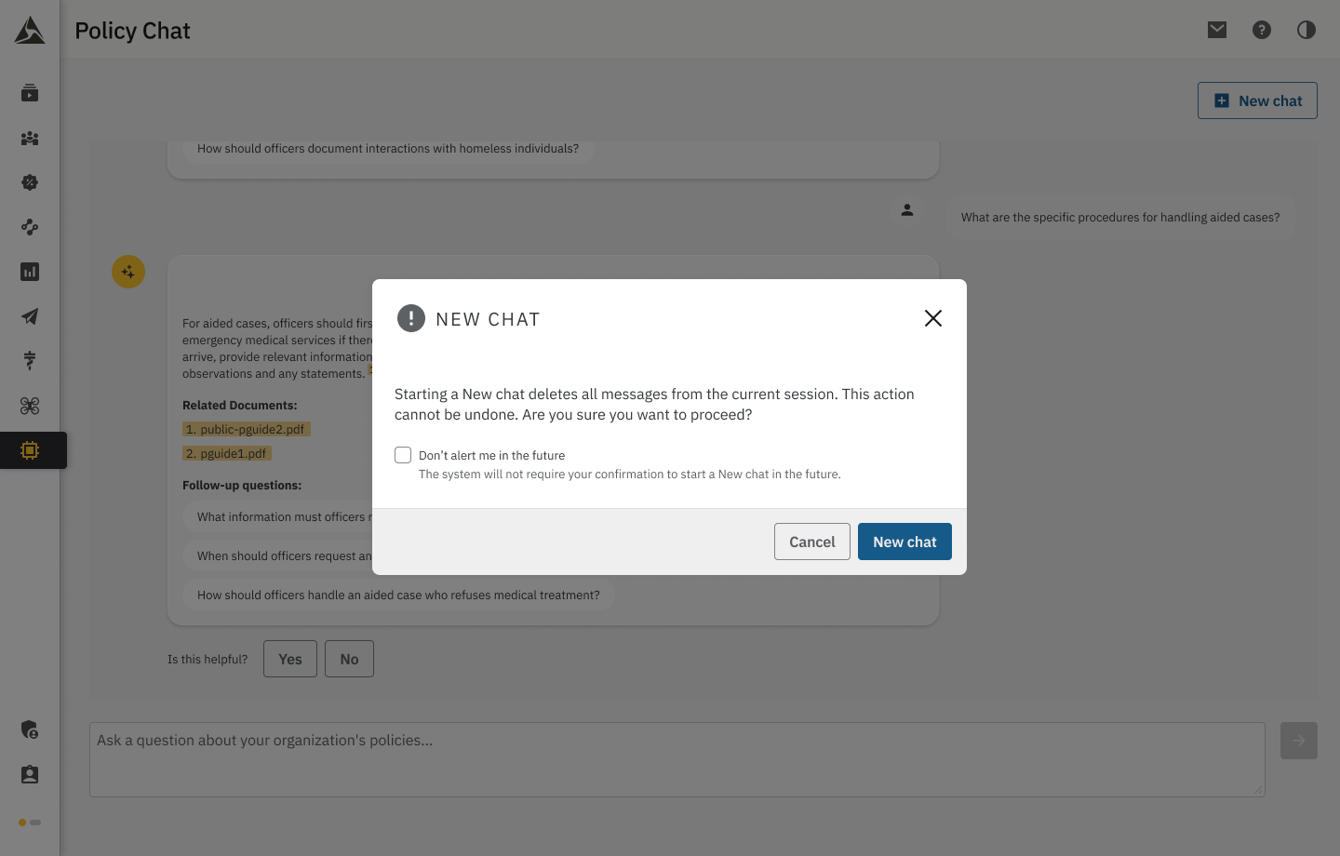Open the ID badge icon at sidebar bottom
The height and width of the screenshot is (856, 1340).
30,774
